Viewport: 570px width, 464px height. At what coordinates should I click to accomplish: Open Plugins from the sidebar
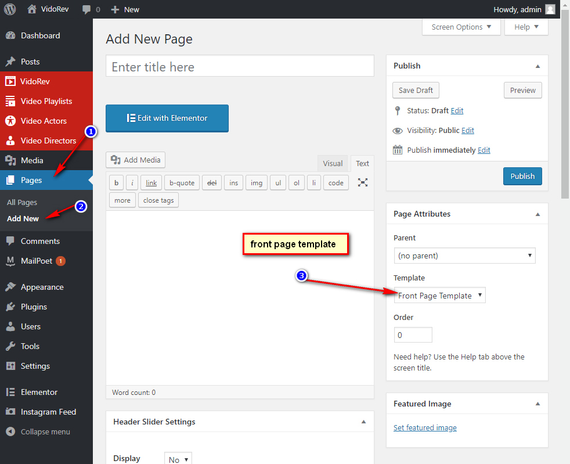pos(34,307)
